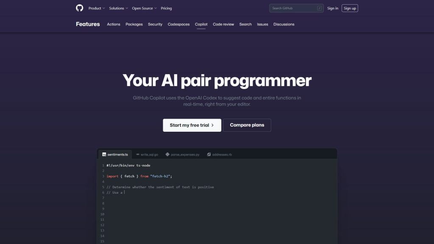Expand the Product dropdown menu

pyautogui.click(x=97, y=8)
